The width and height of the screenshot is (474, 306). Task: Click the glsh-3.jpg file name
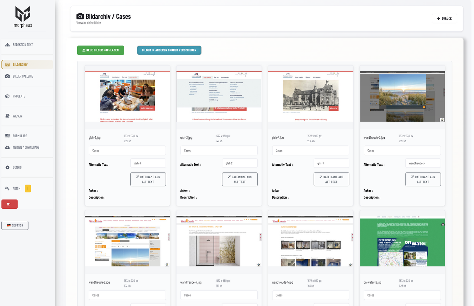tap(94, 138)
